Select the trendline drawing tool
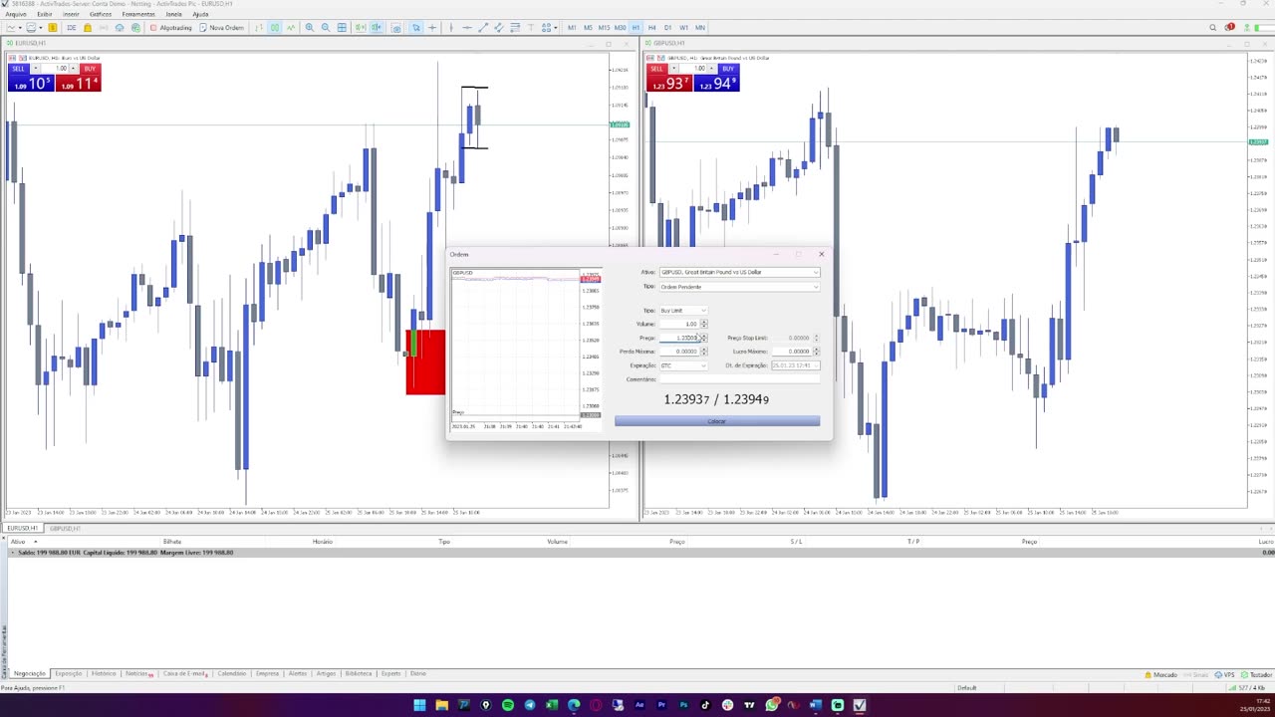 coord(483,28)
